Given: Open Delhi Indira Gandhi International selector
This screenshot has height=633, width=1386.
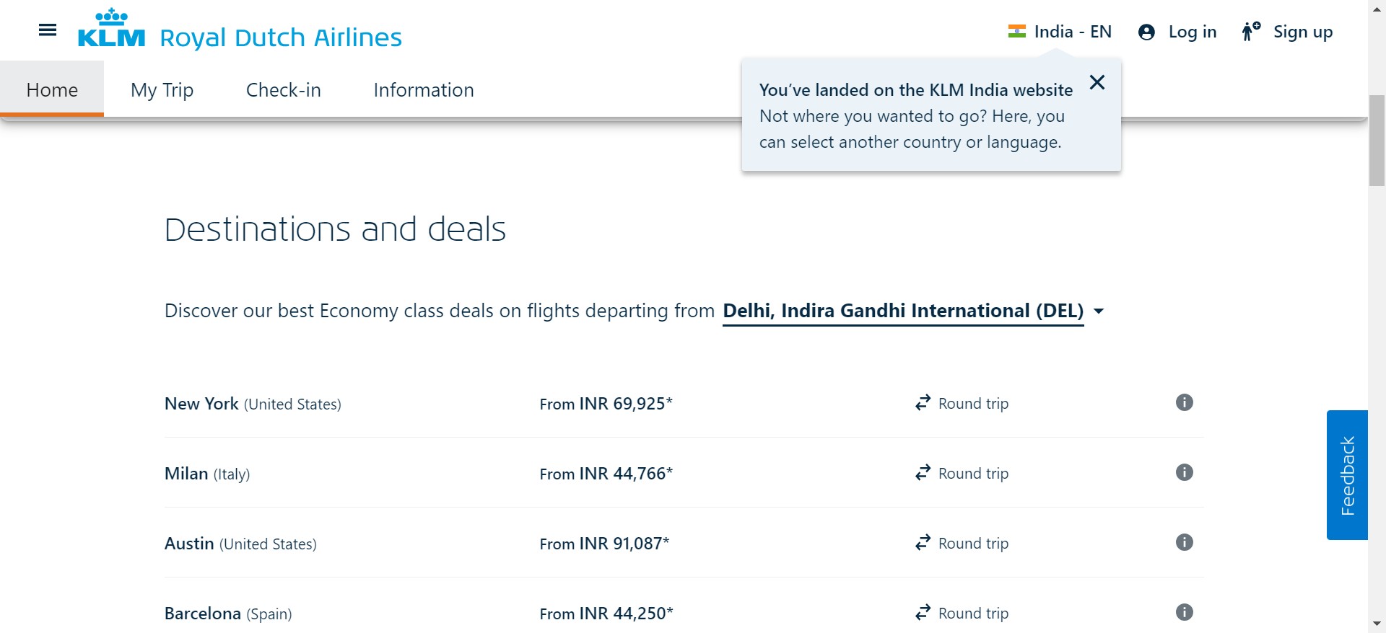Looking at the screenshot, I should tap(902, 311).
